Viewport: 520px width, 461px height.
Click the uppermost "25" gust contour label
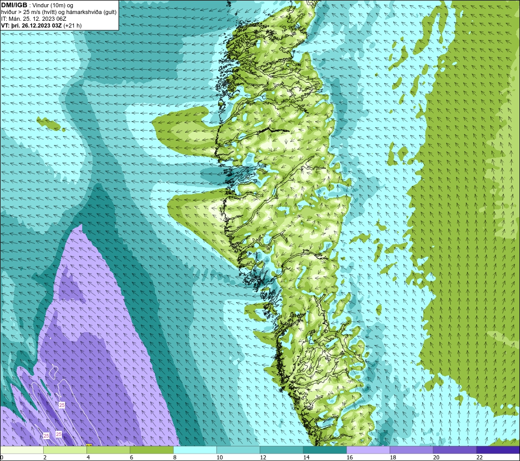[62, 405]
